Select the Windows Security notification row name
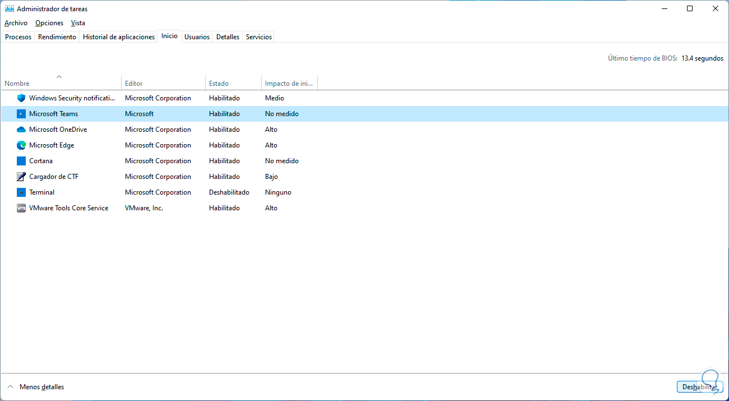The height and width of the screenshot is (401, 729). coord(72,98)
